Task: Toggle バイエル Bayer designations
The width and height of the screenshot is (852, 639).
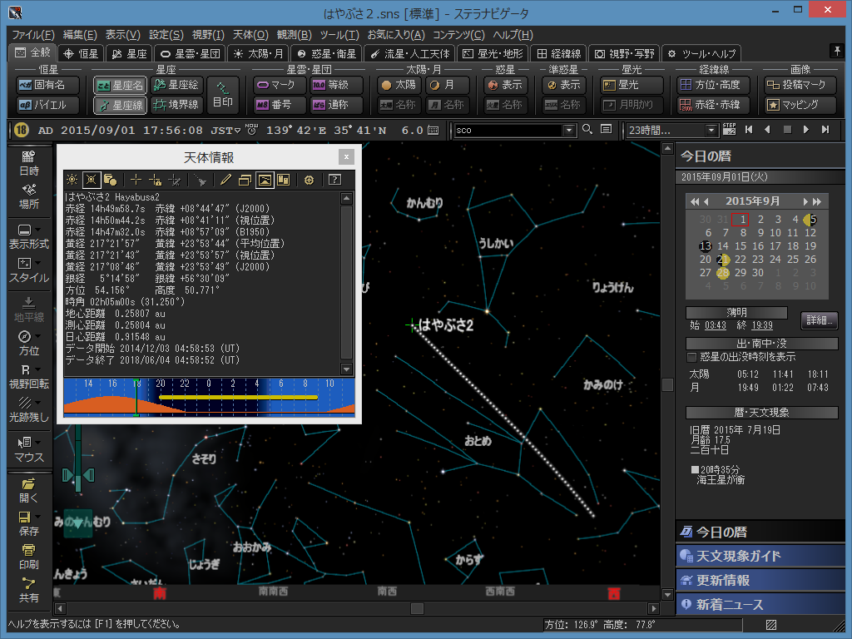Action: pos(47,105)
